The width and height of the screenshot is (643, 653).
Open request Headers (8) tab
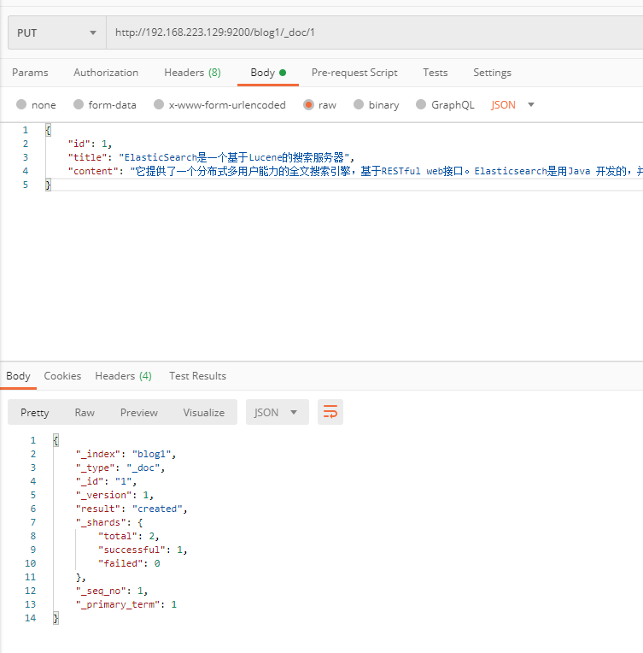192,73
